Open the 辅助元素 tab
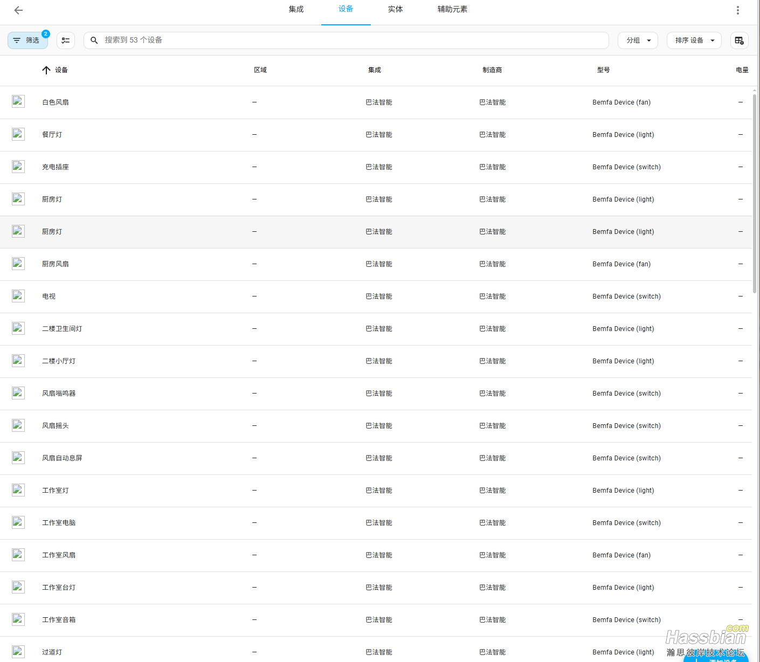 pyautogui.click(x=453, y=9)
